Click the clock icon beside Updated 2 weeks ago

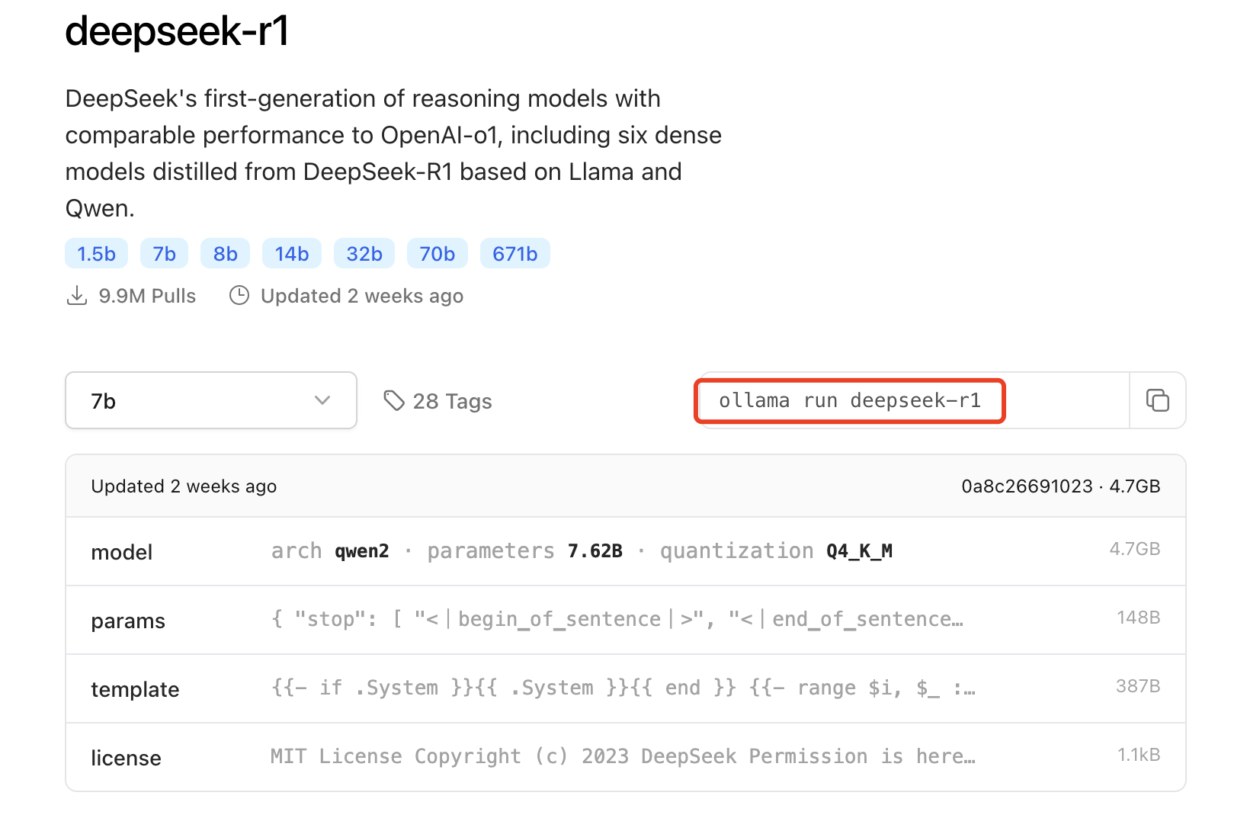click(239, 296)
